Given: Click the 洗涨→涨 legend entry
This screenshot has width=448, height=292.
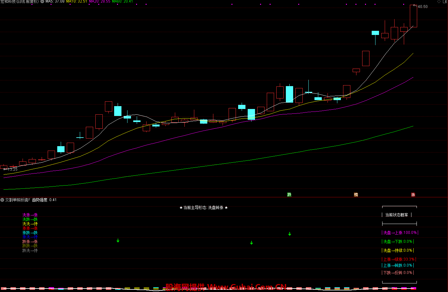Looking at the screenshot, I should (30, 215).
